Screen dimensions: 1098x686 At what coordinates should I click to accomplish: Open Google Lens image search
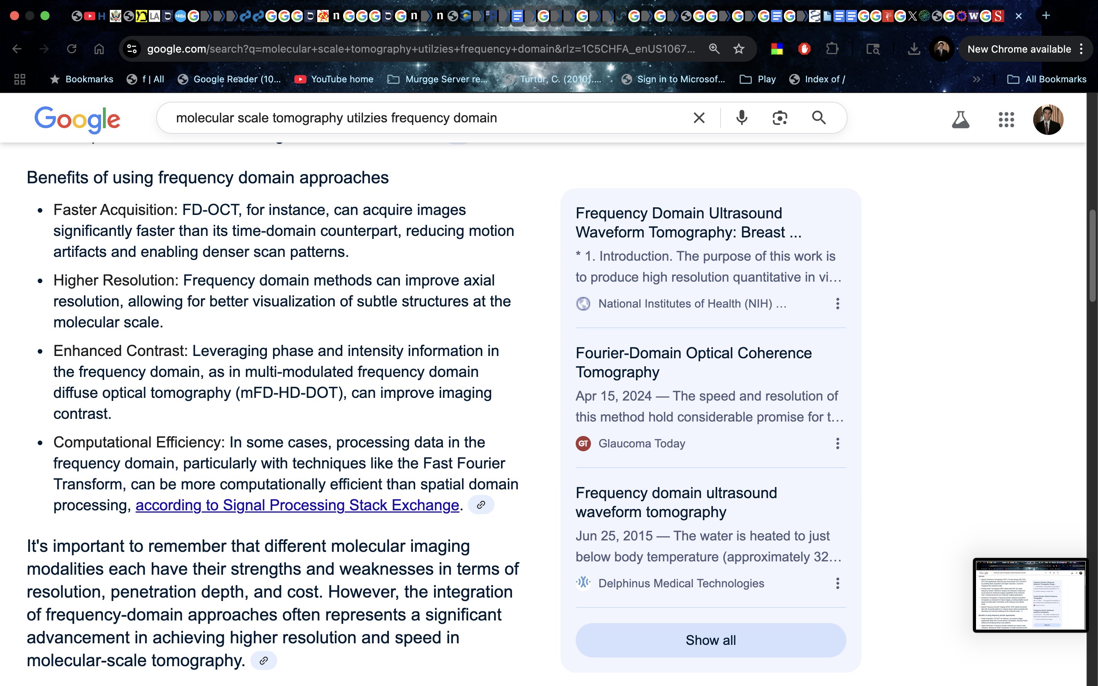780,118
